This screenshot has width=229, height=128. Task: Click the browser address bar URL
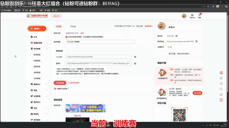[33, 7]
